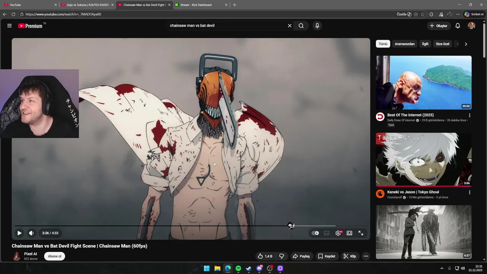Like the video (1,4 B)
The width and height of the screenshot is (487, 274).
tap(265, 256)
